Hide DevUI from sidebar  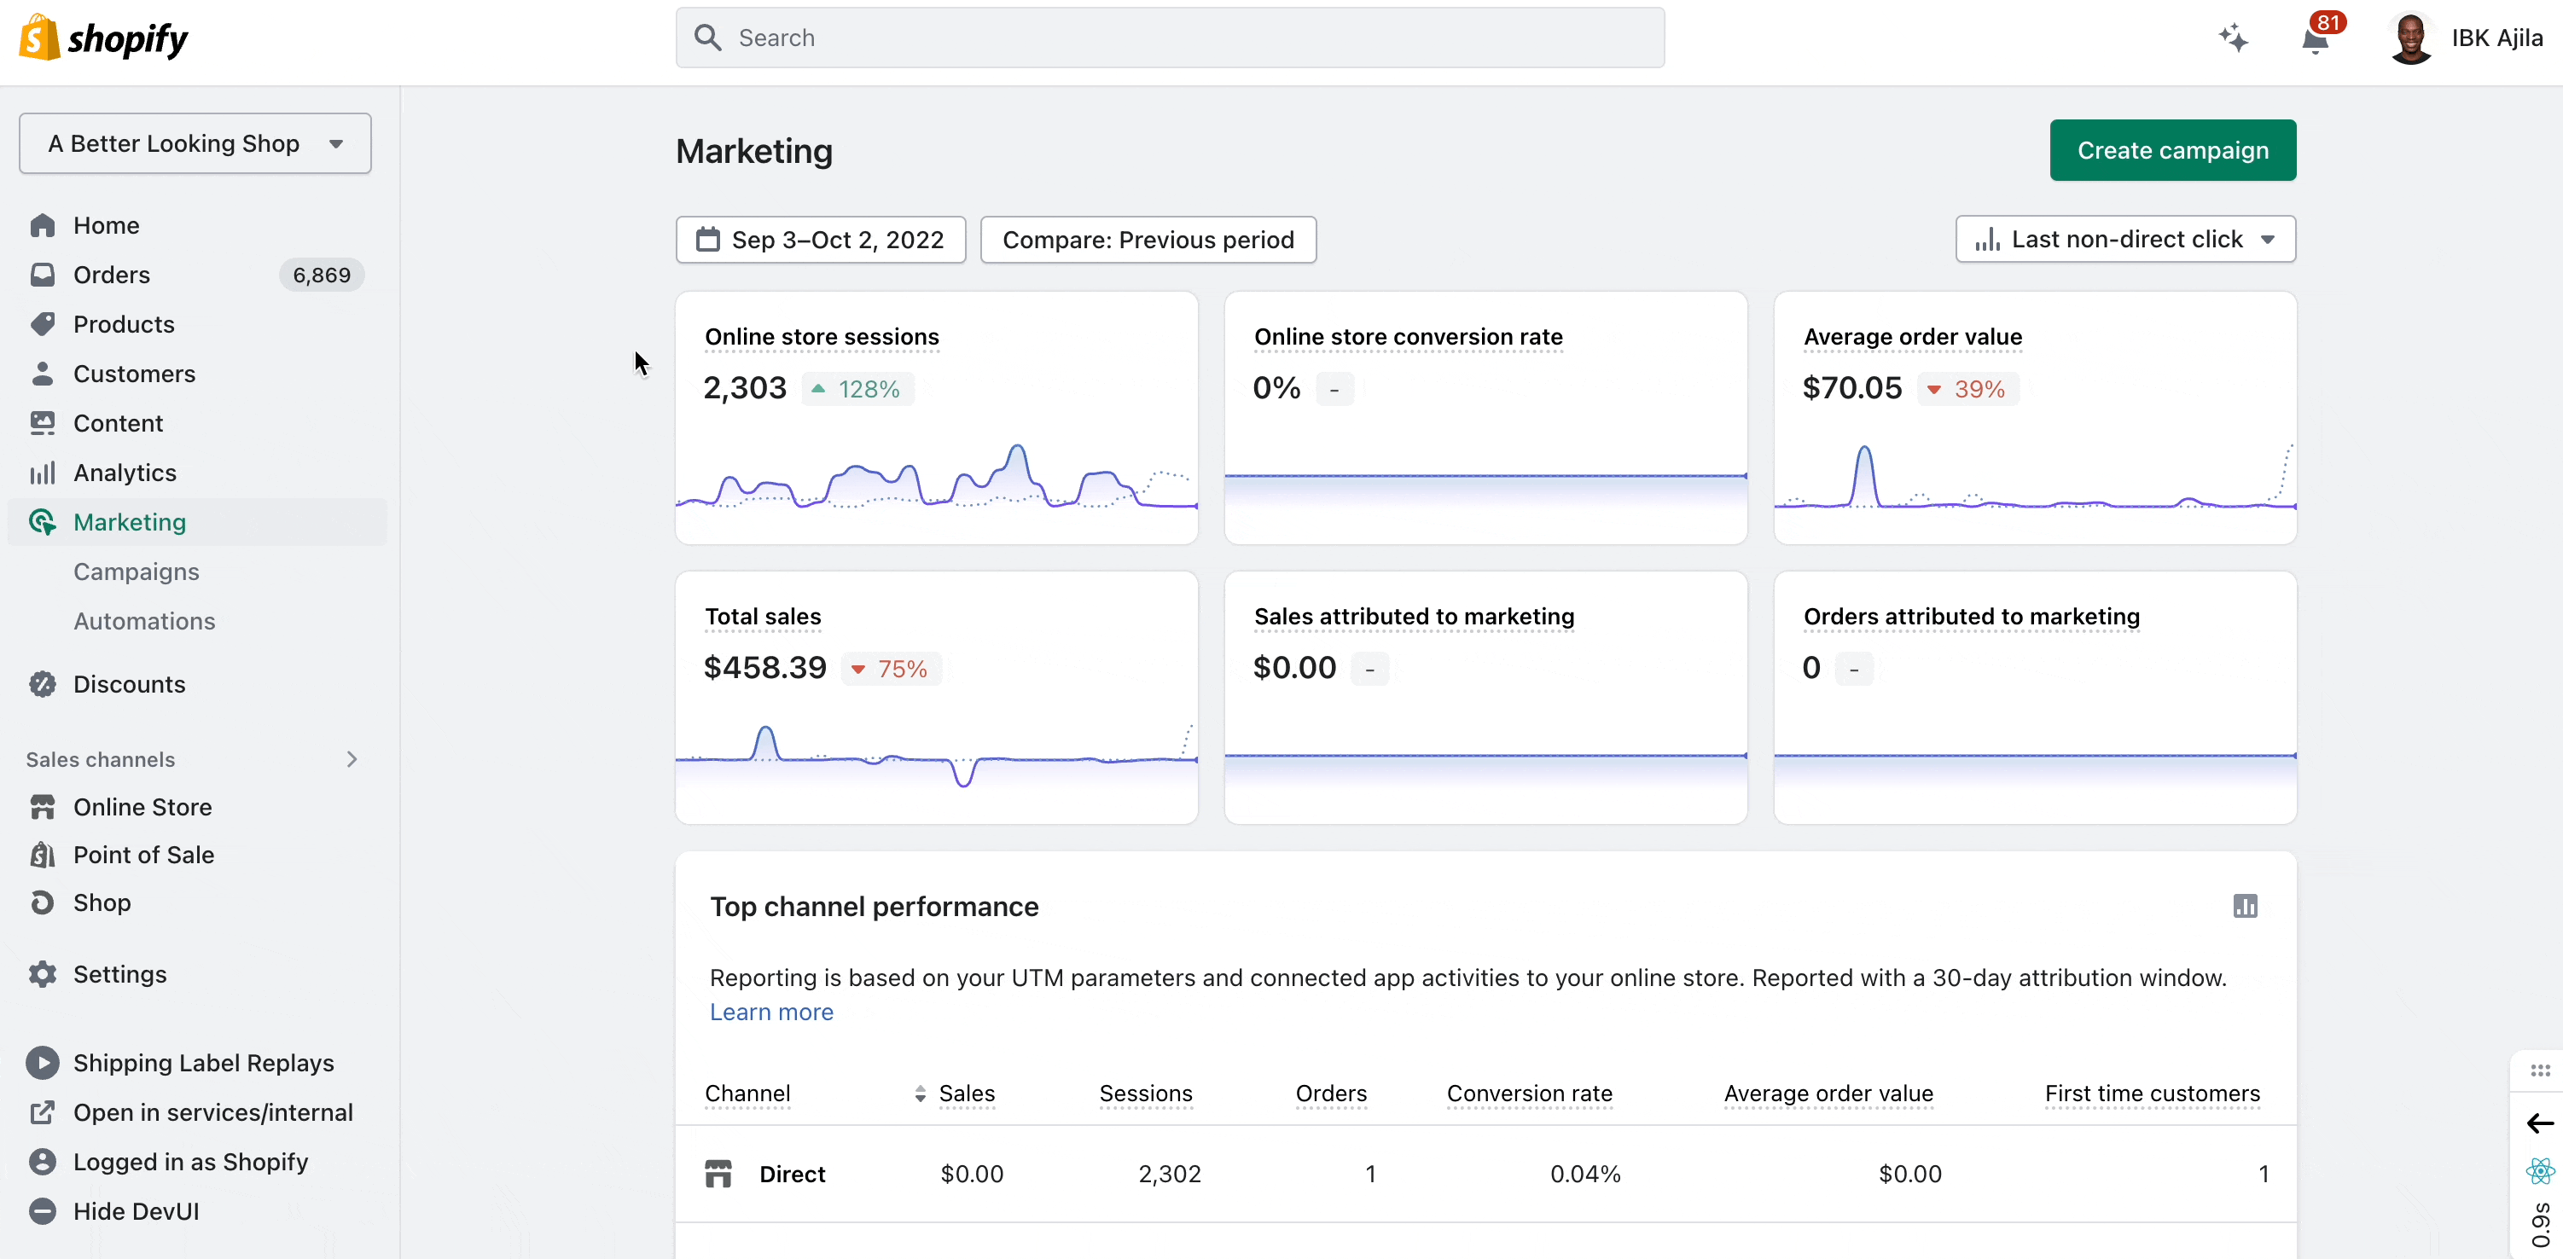point(136,1211)
